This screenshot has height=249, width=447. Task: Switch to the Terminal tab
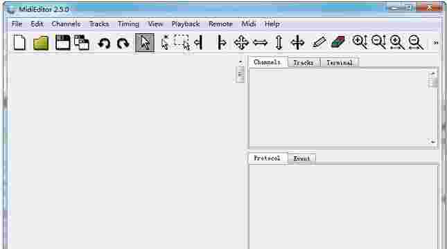coord(340,63)
